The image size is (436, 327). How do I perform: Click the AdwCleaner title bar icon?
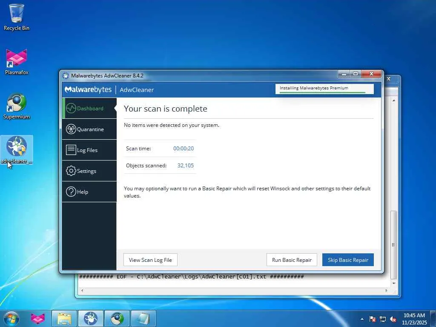(66, 76)
